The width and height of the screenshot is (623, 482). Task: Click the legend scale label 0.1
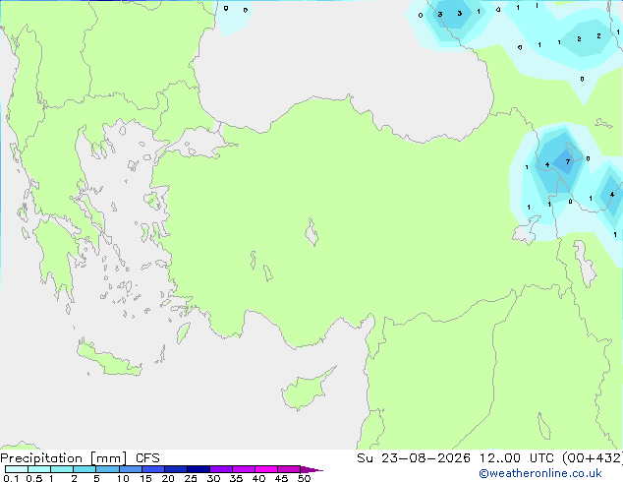click(11, 478)
